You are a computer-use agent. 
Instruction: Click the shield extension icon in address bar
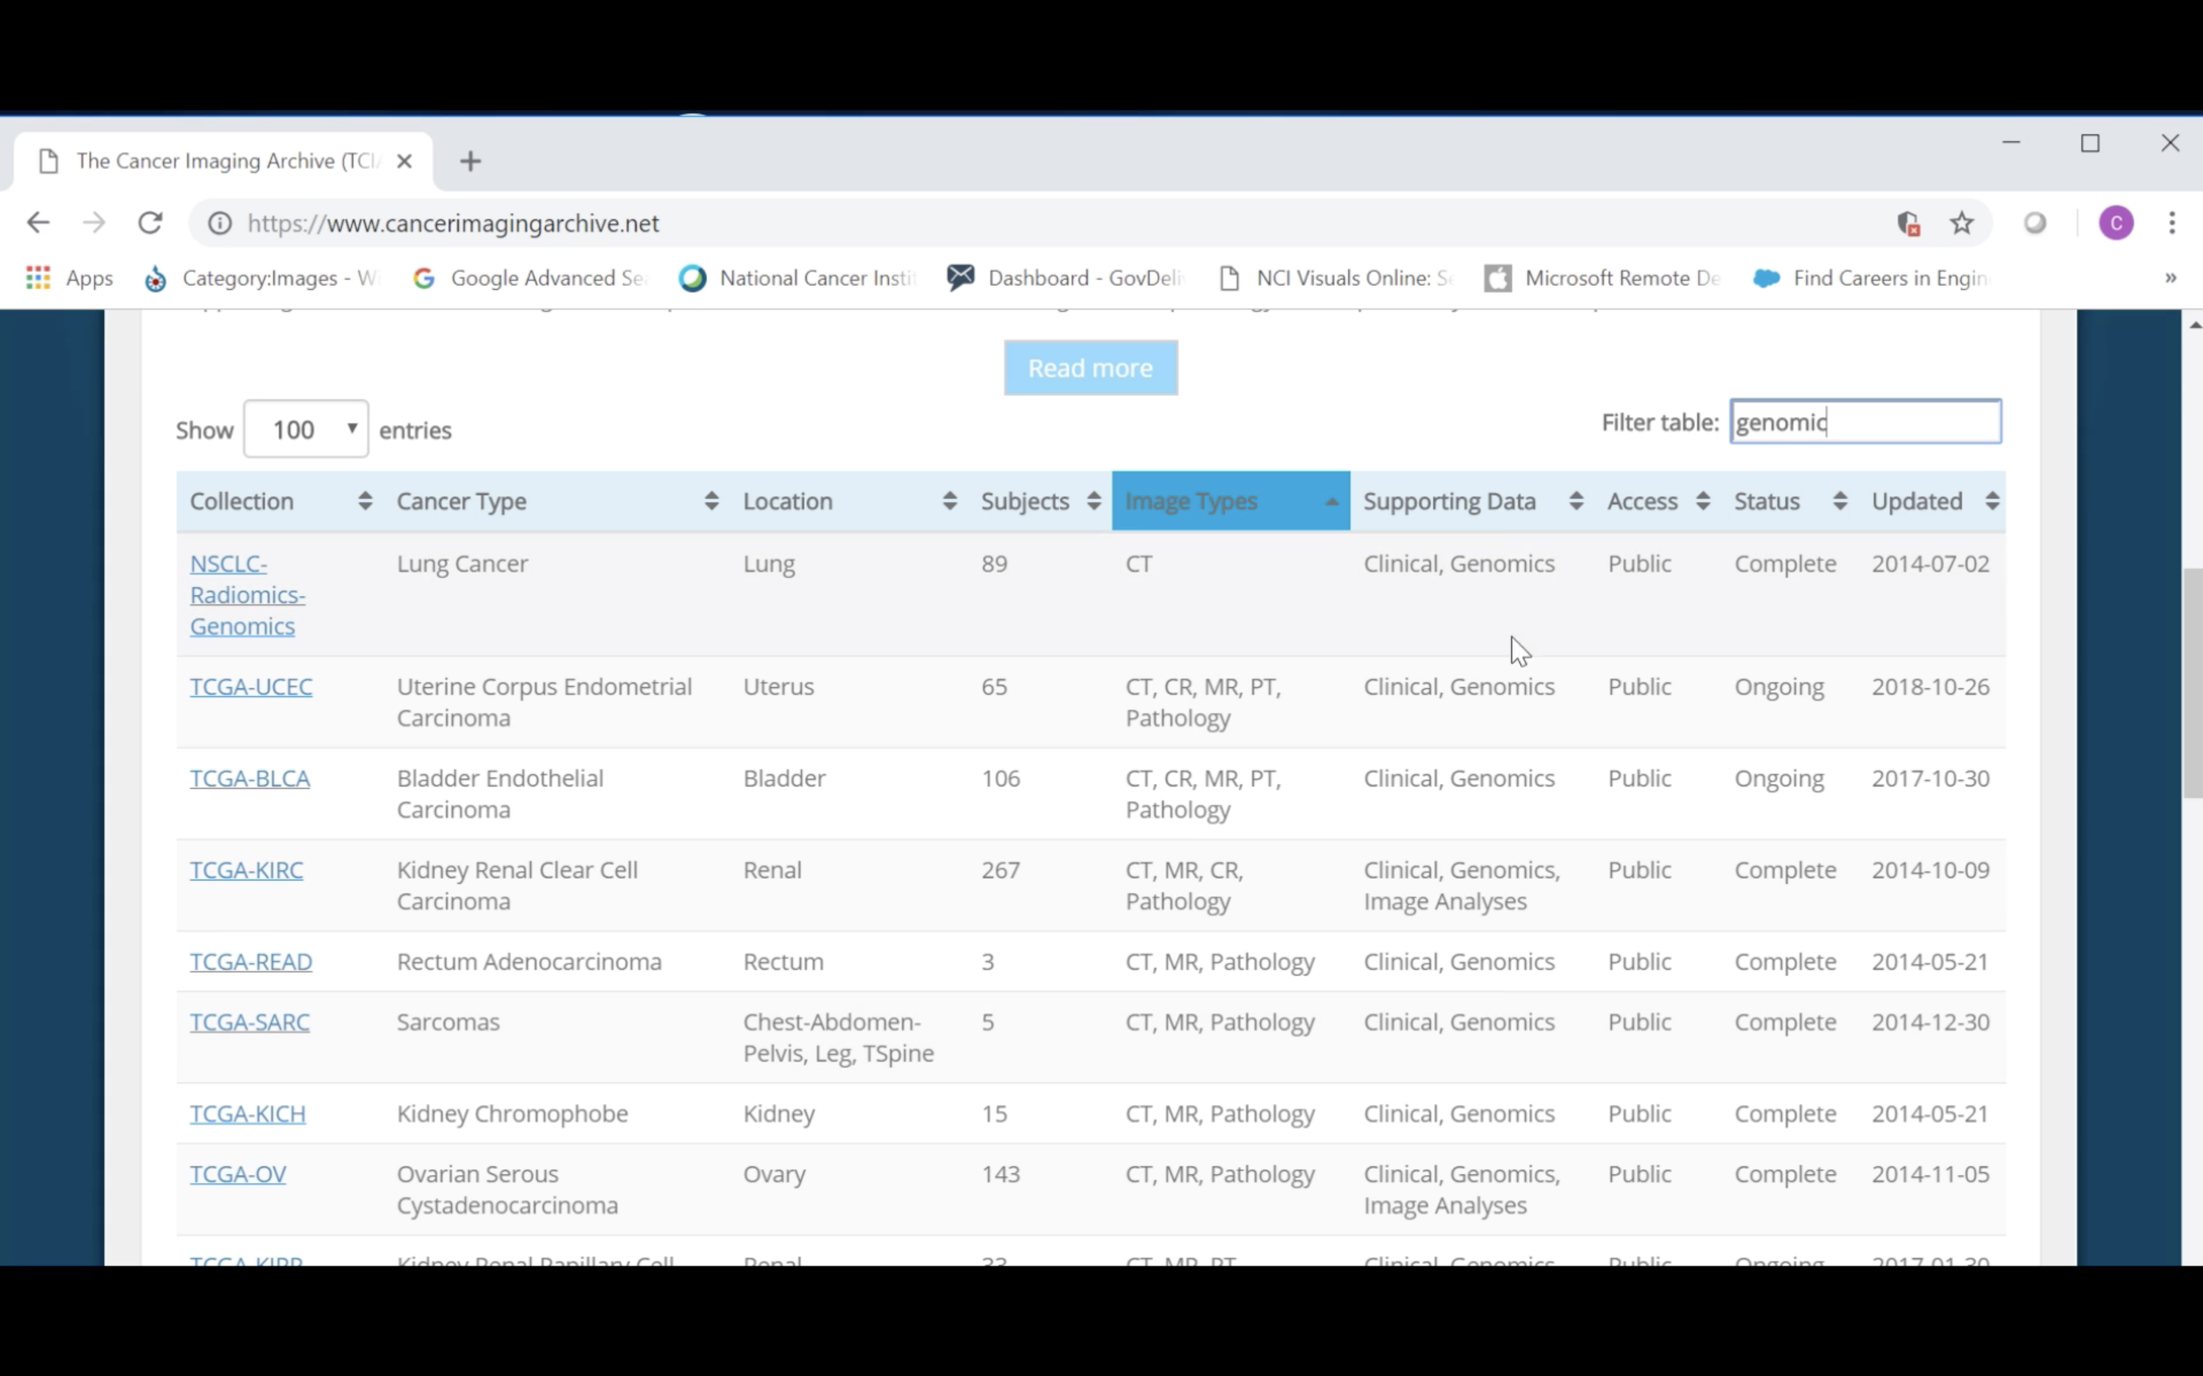click(x=1908, y=223)
